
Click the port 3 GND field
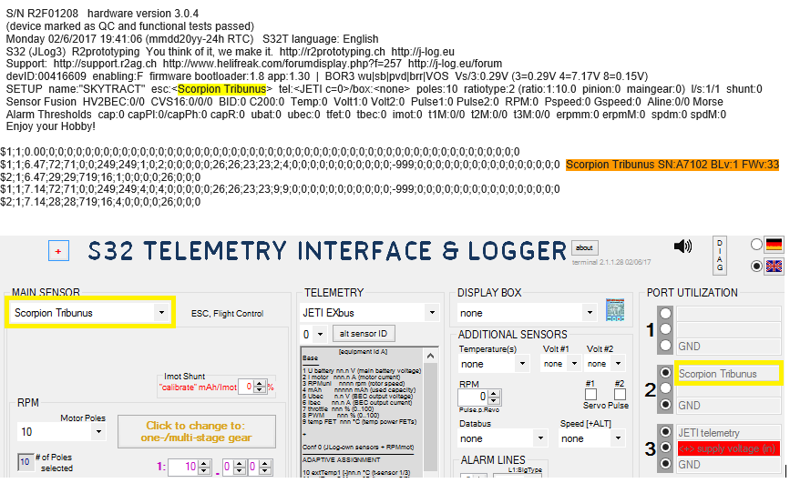(x=728, y=465)
